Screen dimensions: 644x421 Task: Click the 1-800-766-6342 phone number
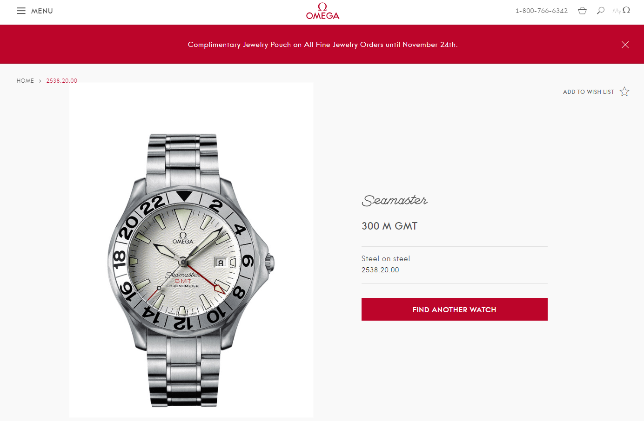click(x=542, y=11)
